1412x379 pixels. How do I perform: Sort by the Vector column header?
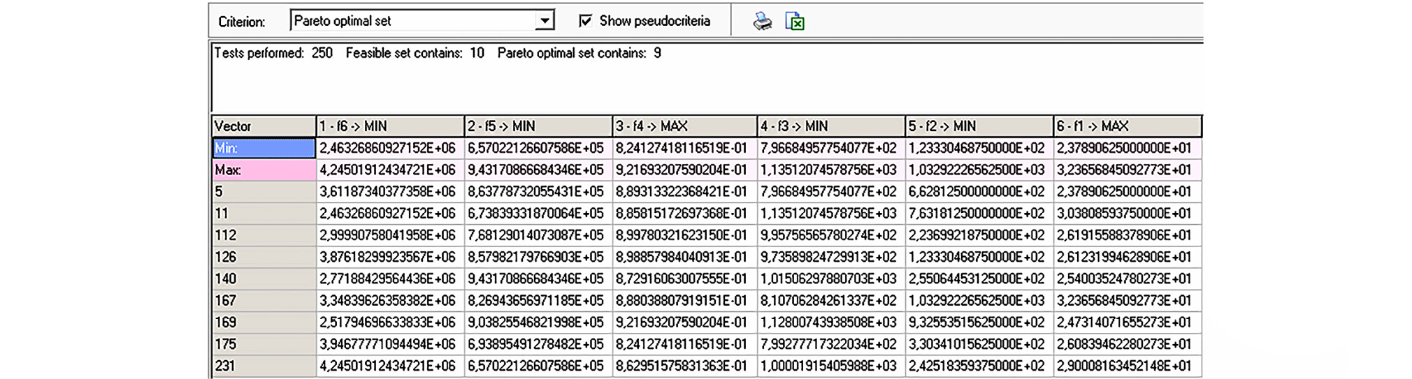click(264, 126)
